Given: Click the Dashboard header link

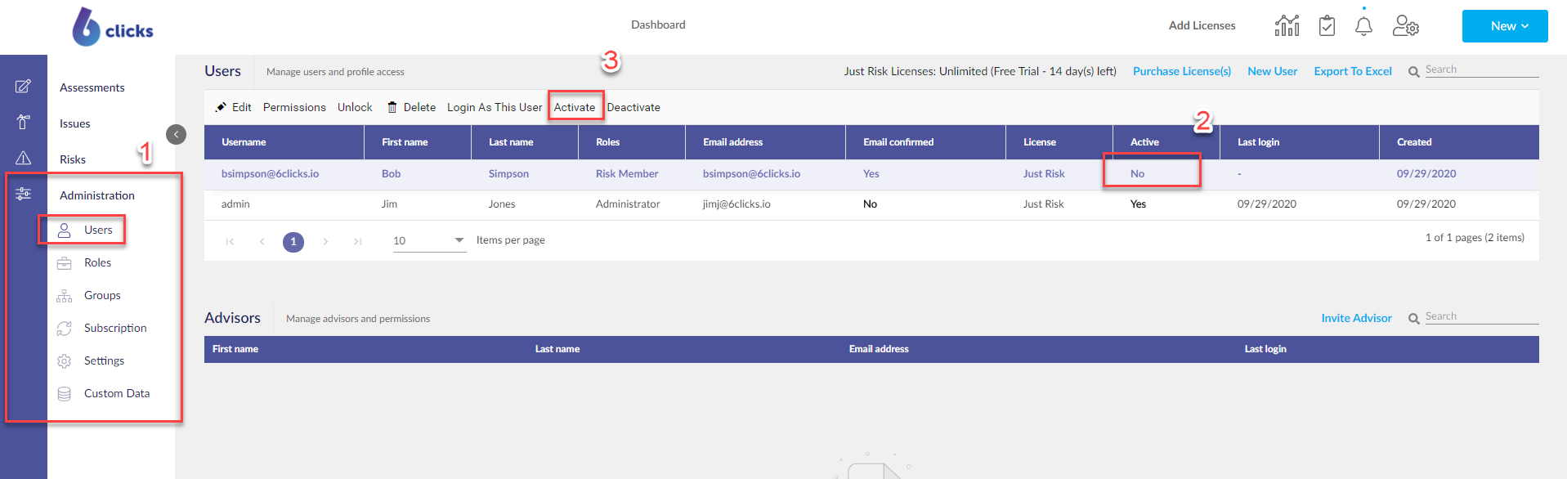Looking at the screenshot, I should (x=658, y=25).
